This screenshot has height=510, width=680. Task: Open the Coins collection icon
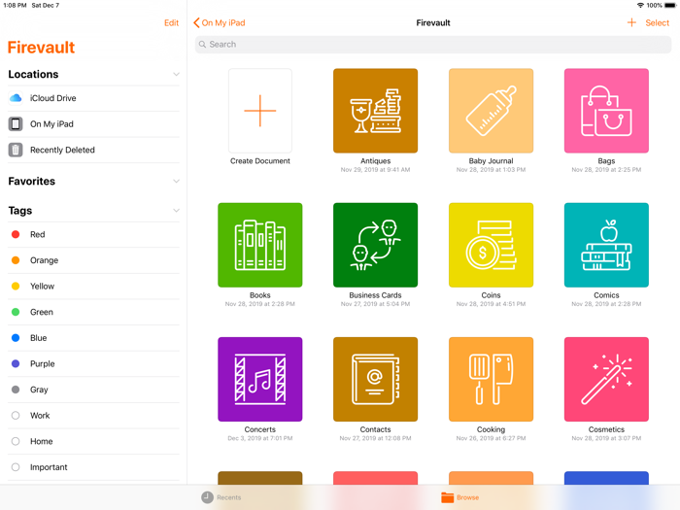point(491,245)
